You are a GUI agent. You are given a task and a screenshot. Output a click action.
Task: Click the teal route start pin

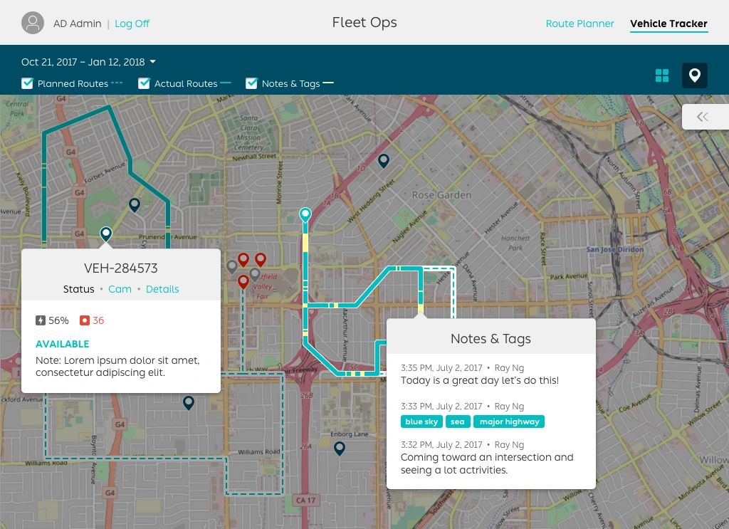(x=305, y=214)
